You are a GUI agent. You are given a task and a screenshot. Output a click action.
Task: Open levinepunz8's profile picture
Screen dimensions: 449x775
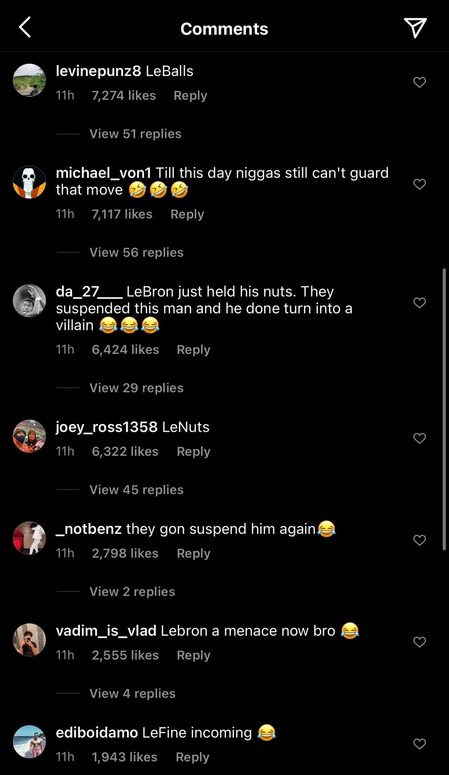pyautogui.click(x=29, y=80)
